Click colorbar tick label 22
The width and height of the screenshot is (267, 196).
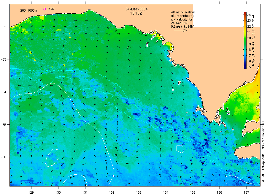click(x=249, y=26)
